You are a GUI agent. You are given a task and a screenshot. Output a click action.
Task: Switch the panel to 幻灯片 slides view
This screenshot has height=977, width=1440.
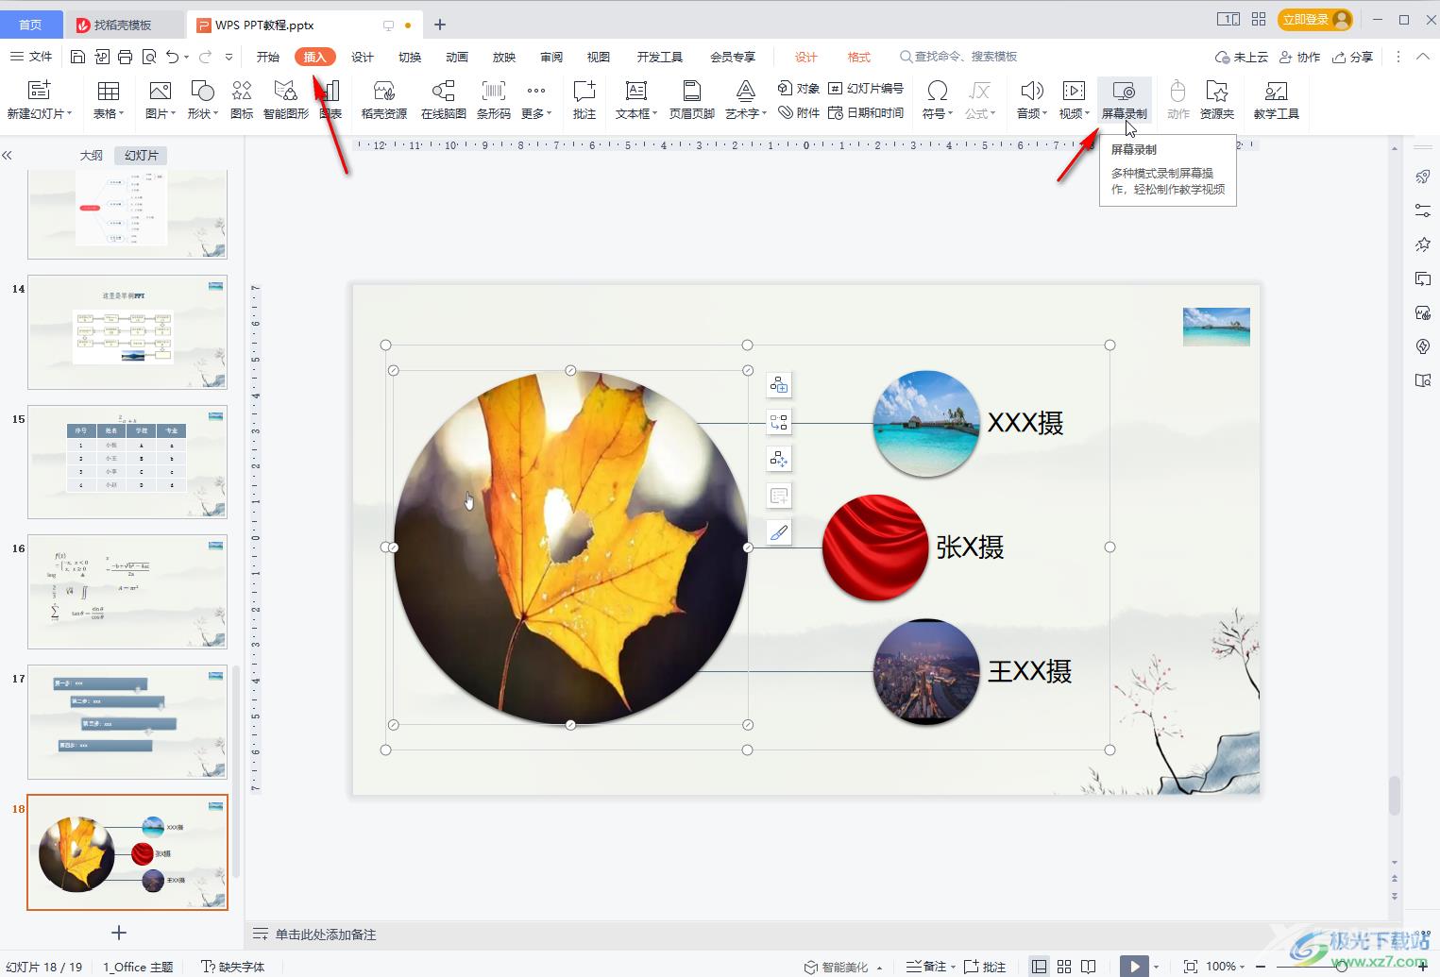click(142, 155)
